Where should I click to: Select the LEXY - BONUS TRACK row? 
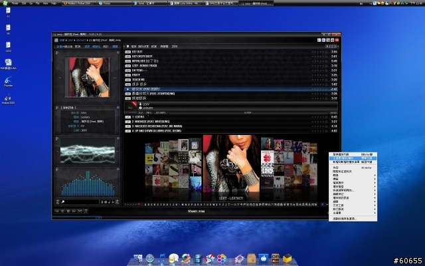click(231, 66)
